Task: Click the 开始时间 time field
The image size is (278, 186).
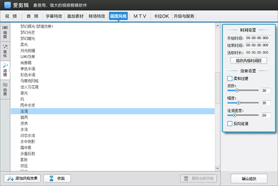Action: point(258,38)
